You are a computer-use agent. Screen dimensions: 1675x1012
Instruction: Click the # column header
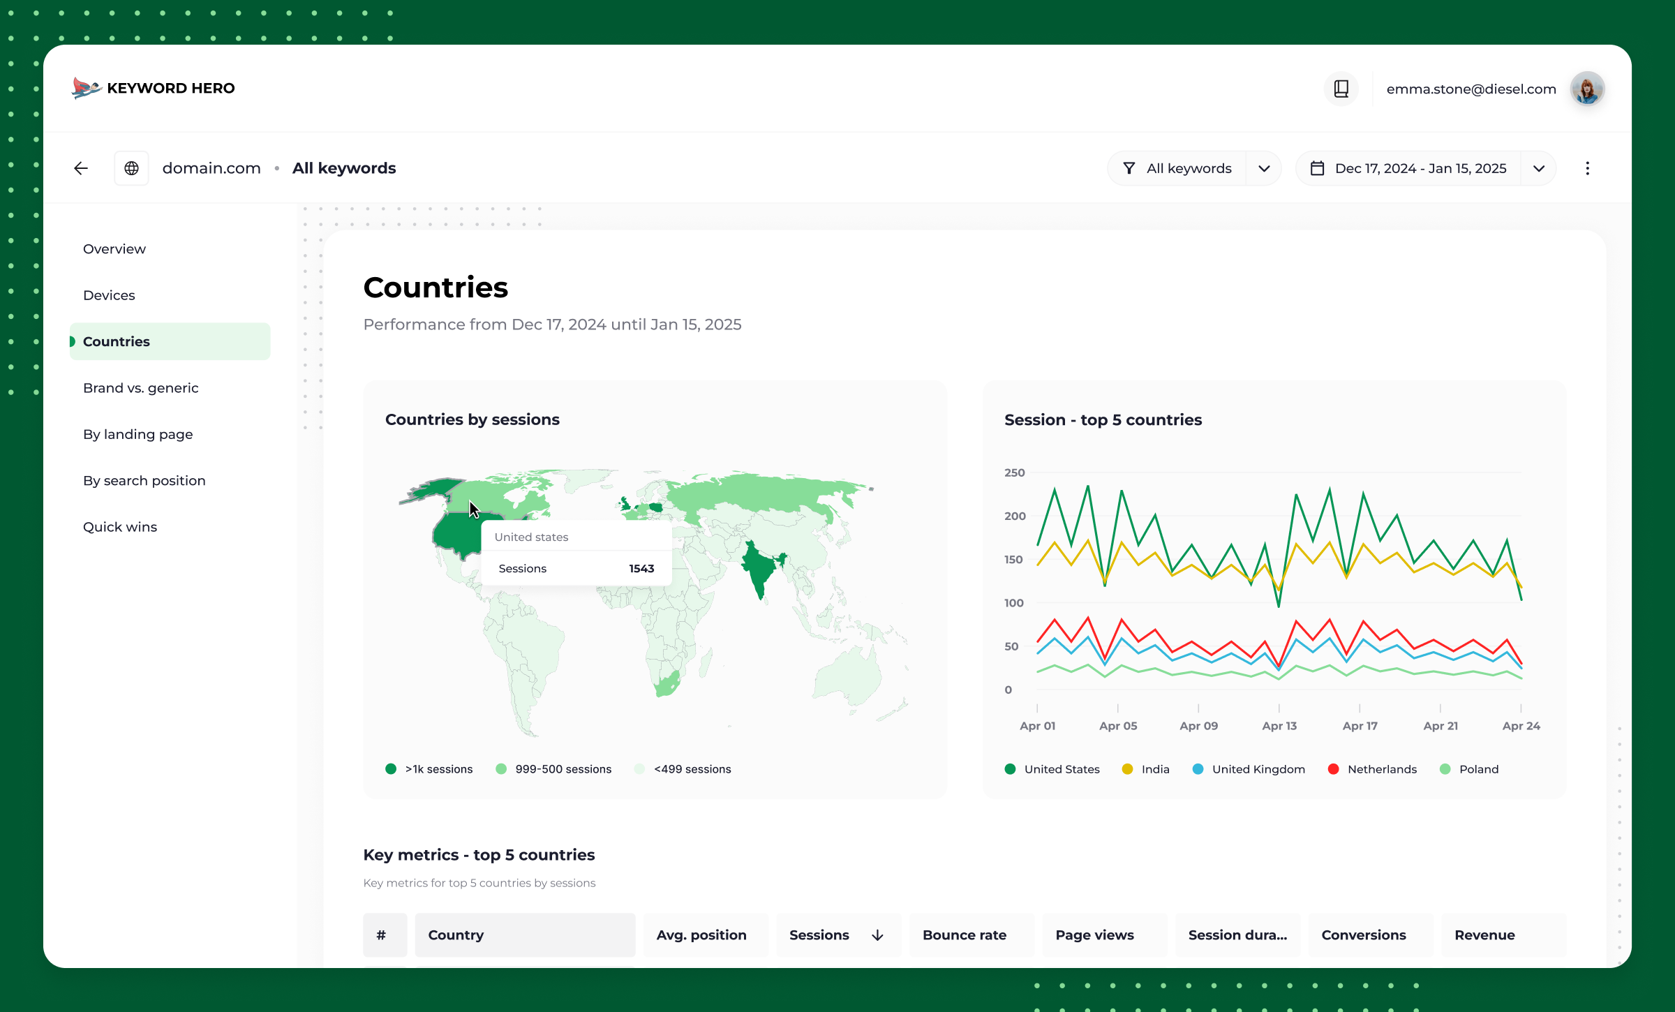tap(385, 935)
